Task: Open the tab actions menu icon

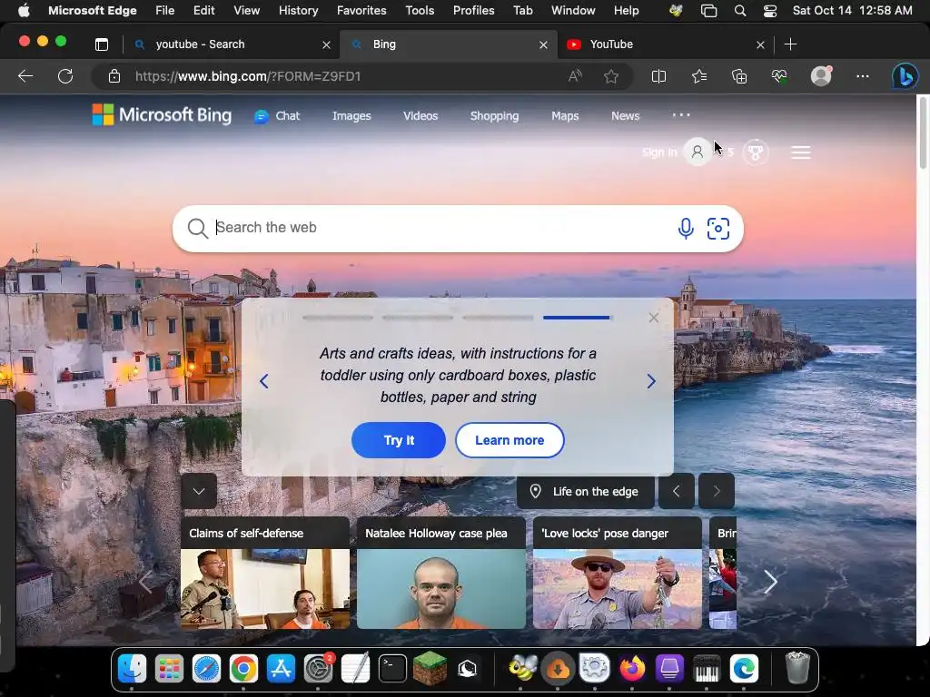Action: (x=102, y=44)
